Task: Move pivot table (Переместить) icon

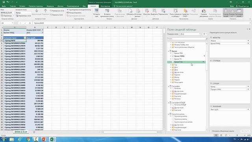Action: tap(163, 11)
